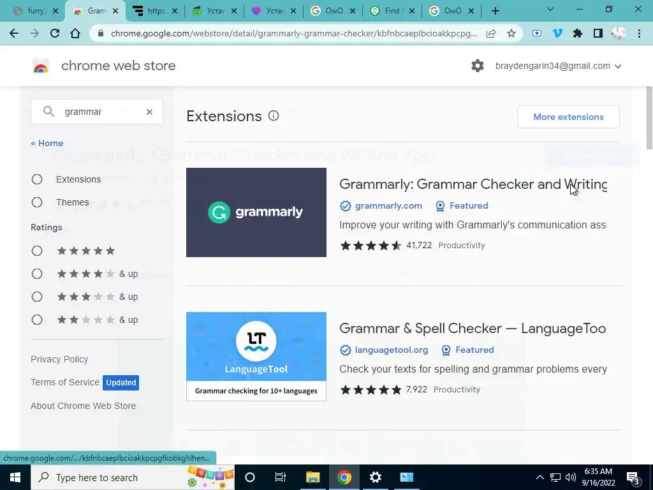
Task: Open About Chrome Web Store link
Action: point(84,406)
